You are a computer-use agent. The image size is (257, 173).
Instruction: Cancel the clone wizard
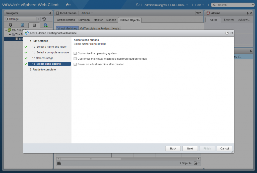[x=224, y=148]
